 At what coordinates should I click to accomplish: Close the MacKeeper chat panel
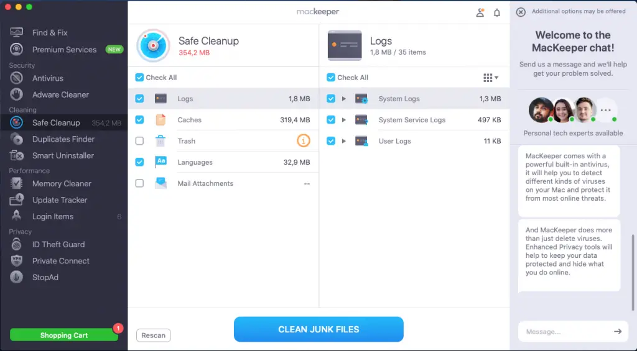521,12
